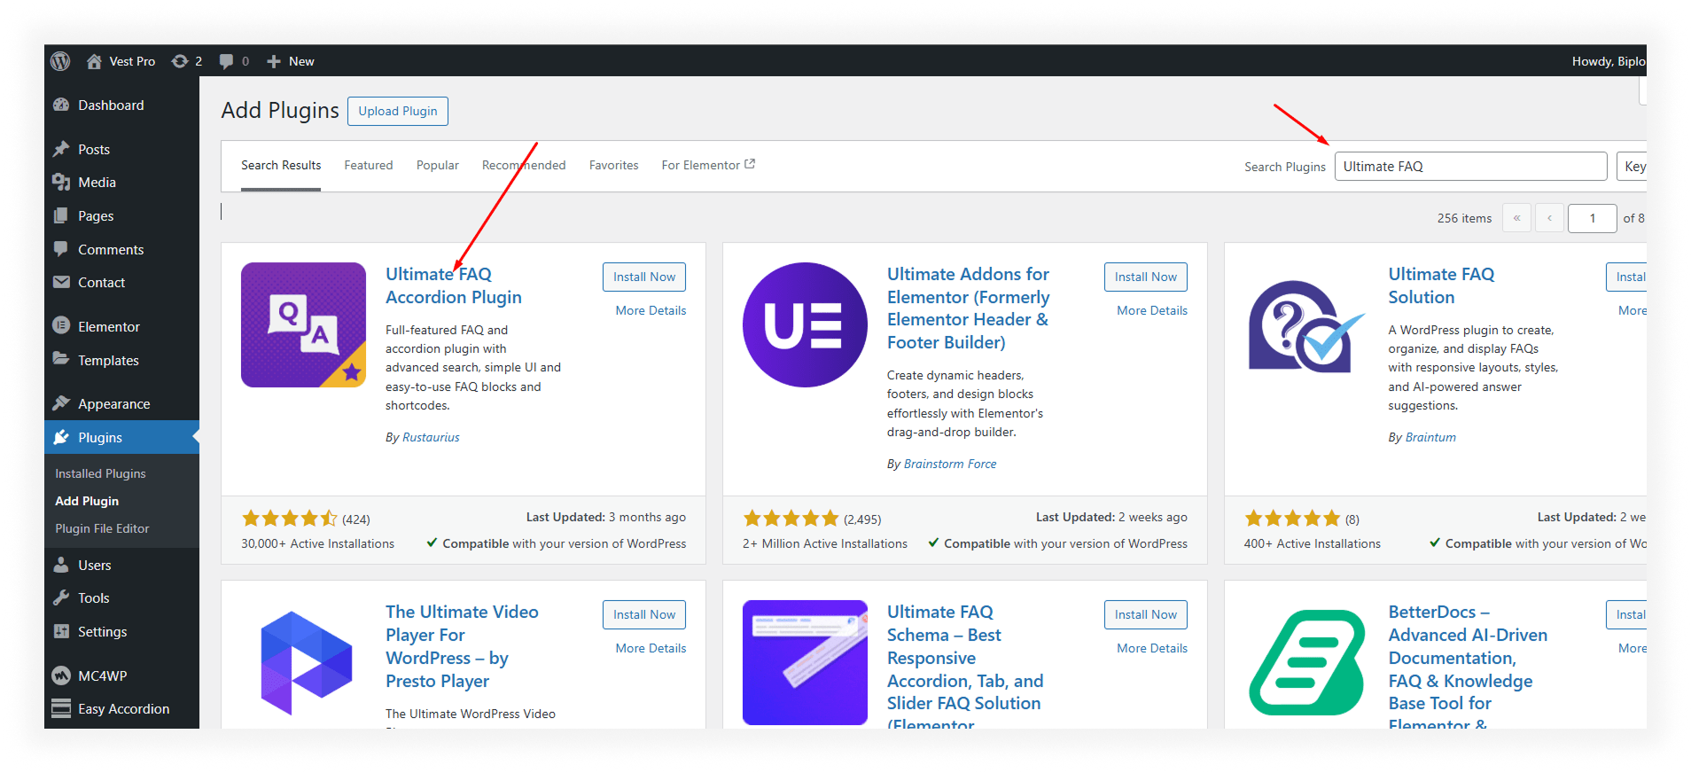Screen dimensions: 1691x773
Task: Click the Media icon in the sidebar
Action: click(61, 182)
